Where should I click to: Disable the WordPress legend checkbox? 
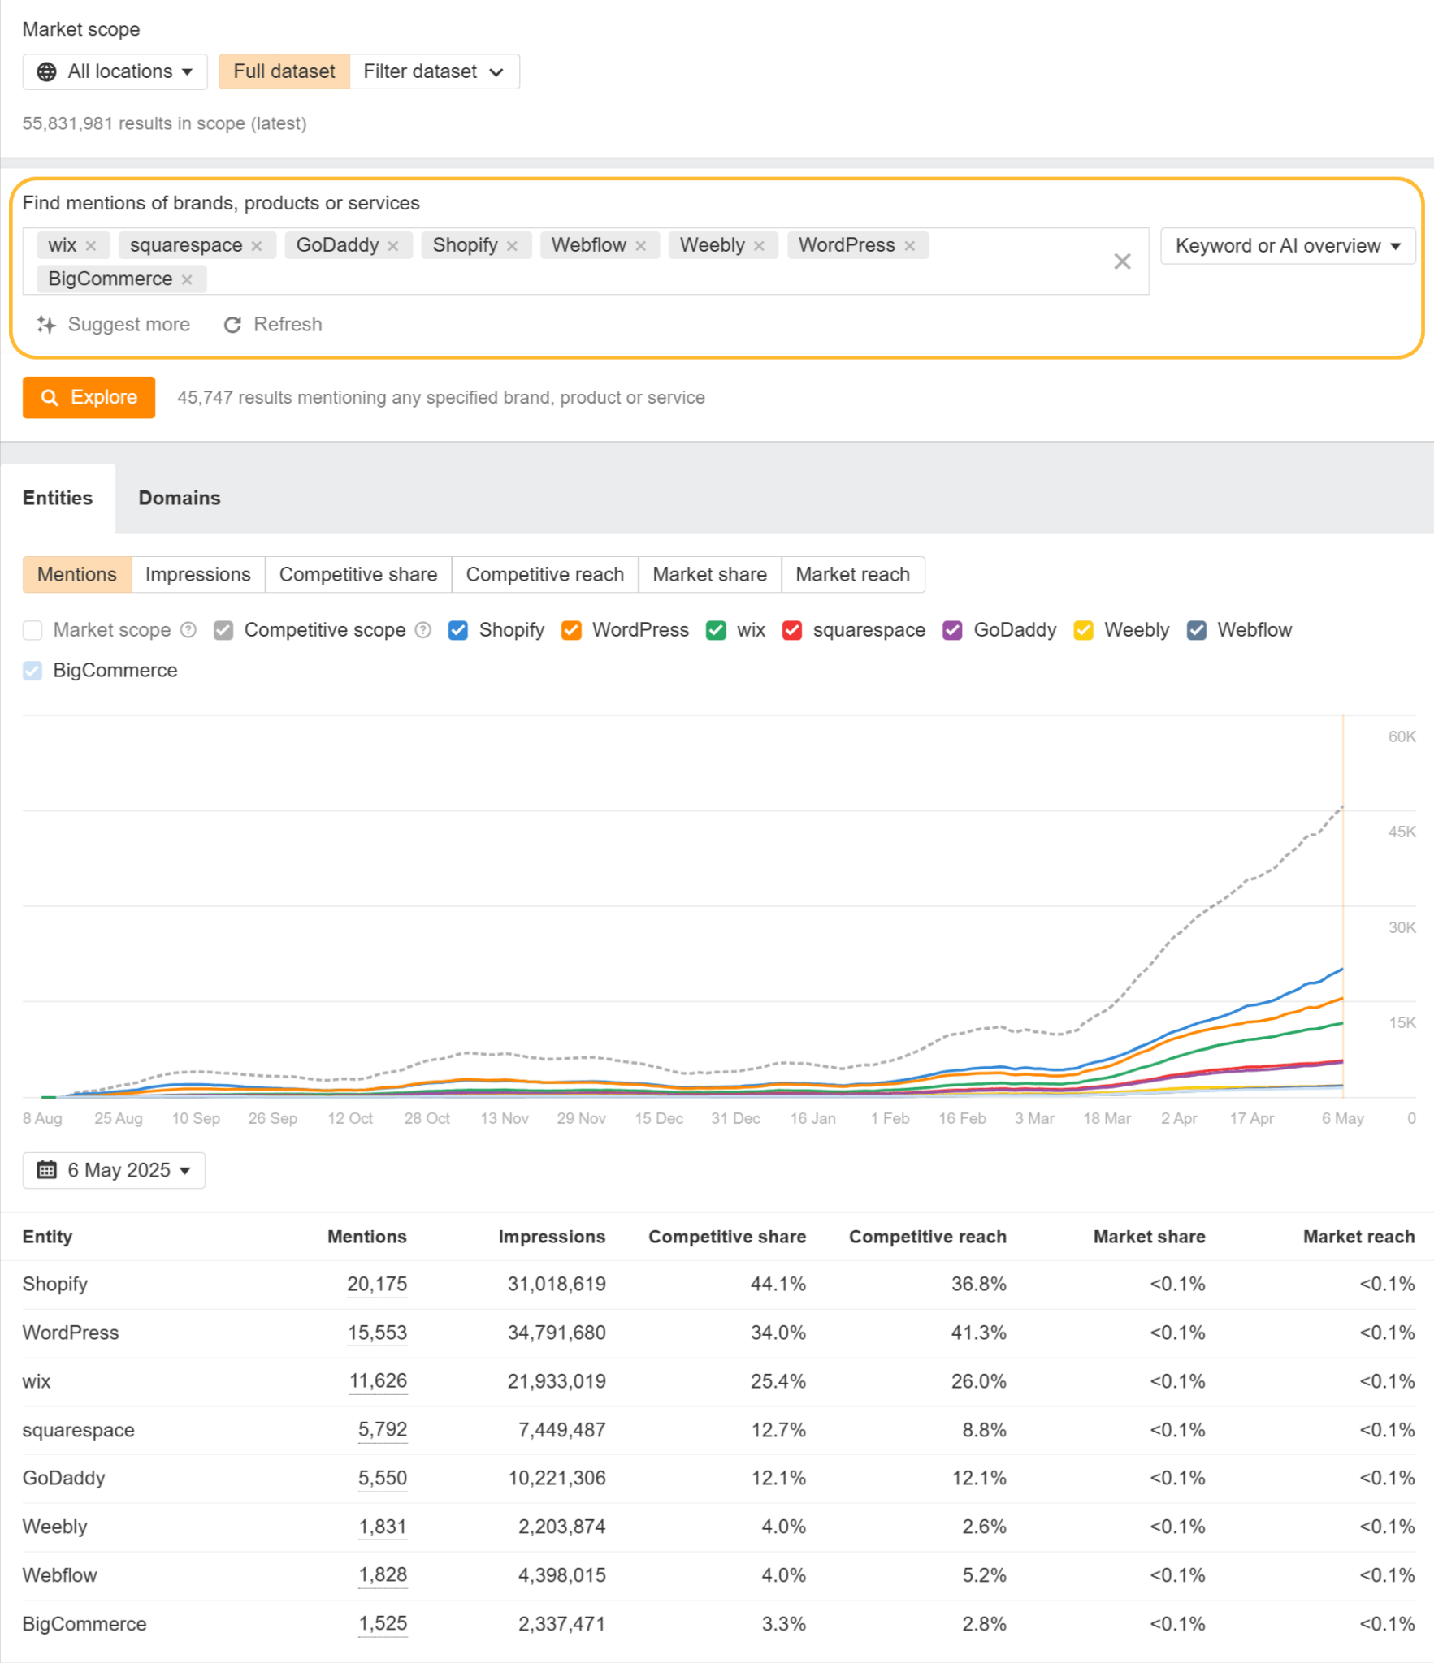point(571,629)
